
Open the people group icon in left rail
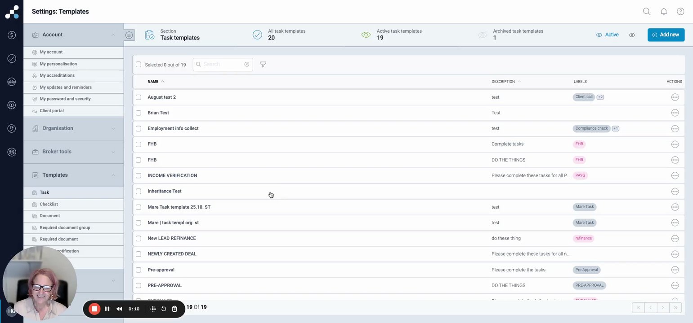click(12, 82)
